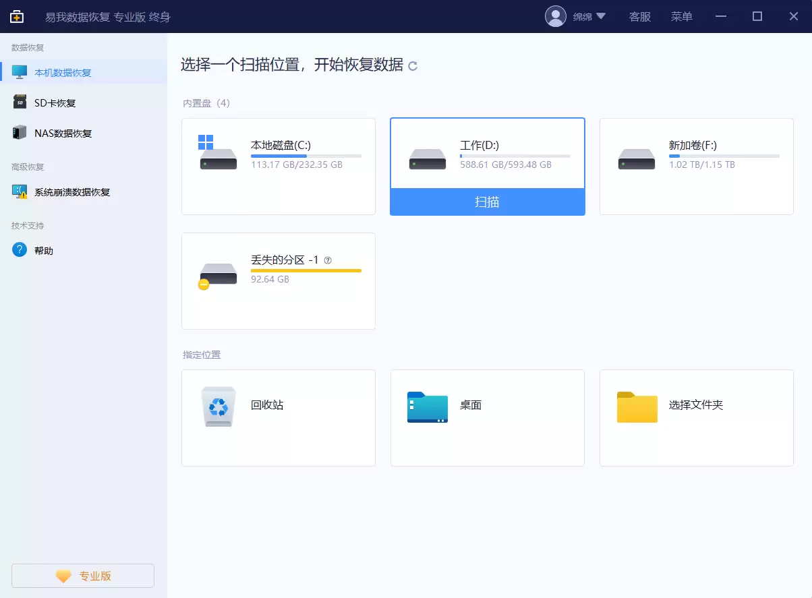Refresh the drive list
This screenshot has width=812, height=598.
413,66
